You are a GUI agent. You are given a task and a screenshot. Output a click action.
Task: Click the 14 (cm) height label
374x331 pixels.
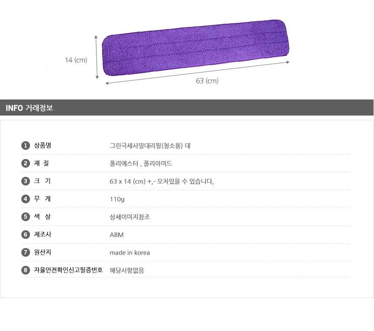coord(76,60)
